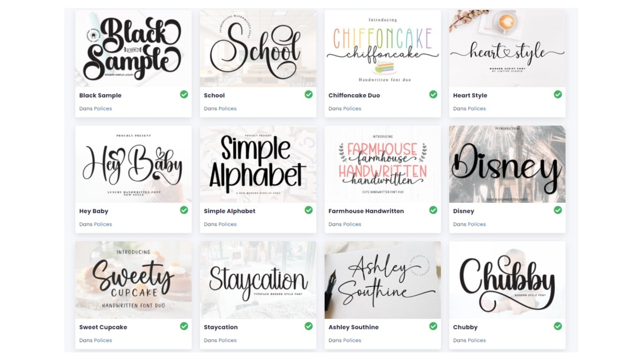This screenshot has width=643, height=361.
Task: Click the green check next to Heart Style
Action: (x=558, y=94)
